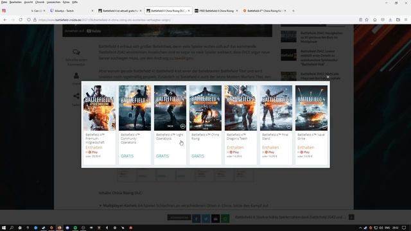Click the 'Battlefield 4™ China Rising' title
The image size is (411, 231).
pos(205,137)
